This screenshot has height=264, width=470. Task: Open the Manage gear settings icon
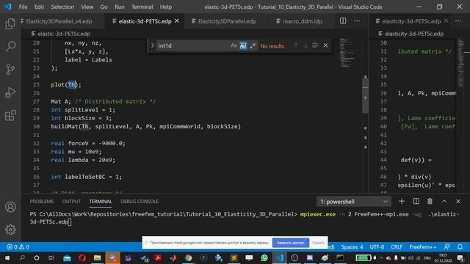click(10, 230)
